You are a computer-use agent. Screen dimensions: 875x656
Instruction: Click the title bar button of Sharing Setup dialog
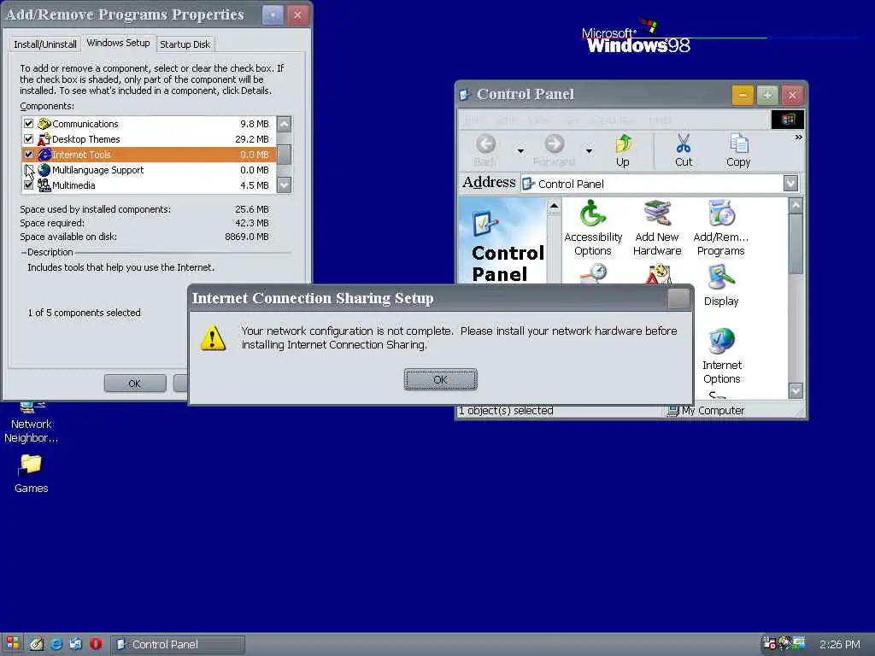(x=678, y=298)
